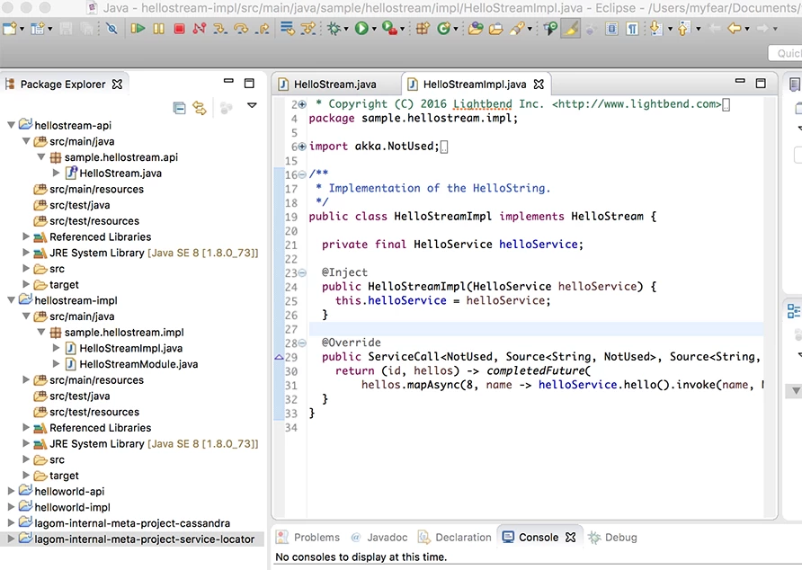This screenshot has height=570, width=802.
Task: Close the Package Explorer view
Action: tap(117, 84)
